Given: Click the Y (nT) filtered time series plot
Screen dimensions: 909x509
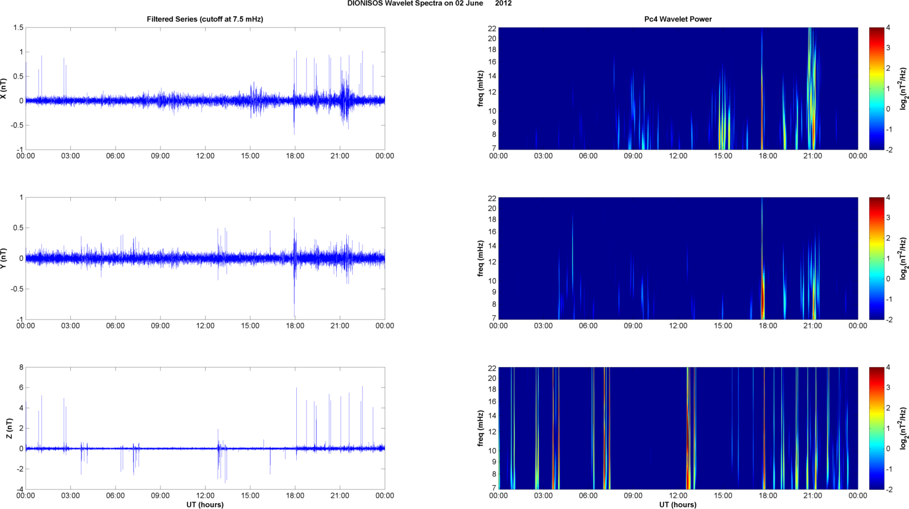Looking at the screenshot, I should [x=204, y=258].
